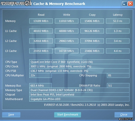Click the Memory row label
Screen dimensions: 135x121
[11, 21]
